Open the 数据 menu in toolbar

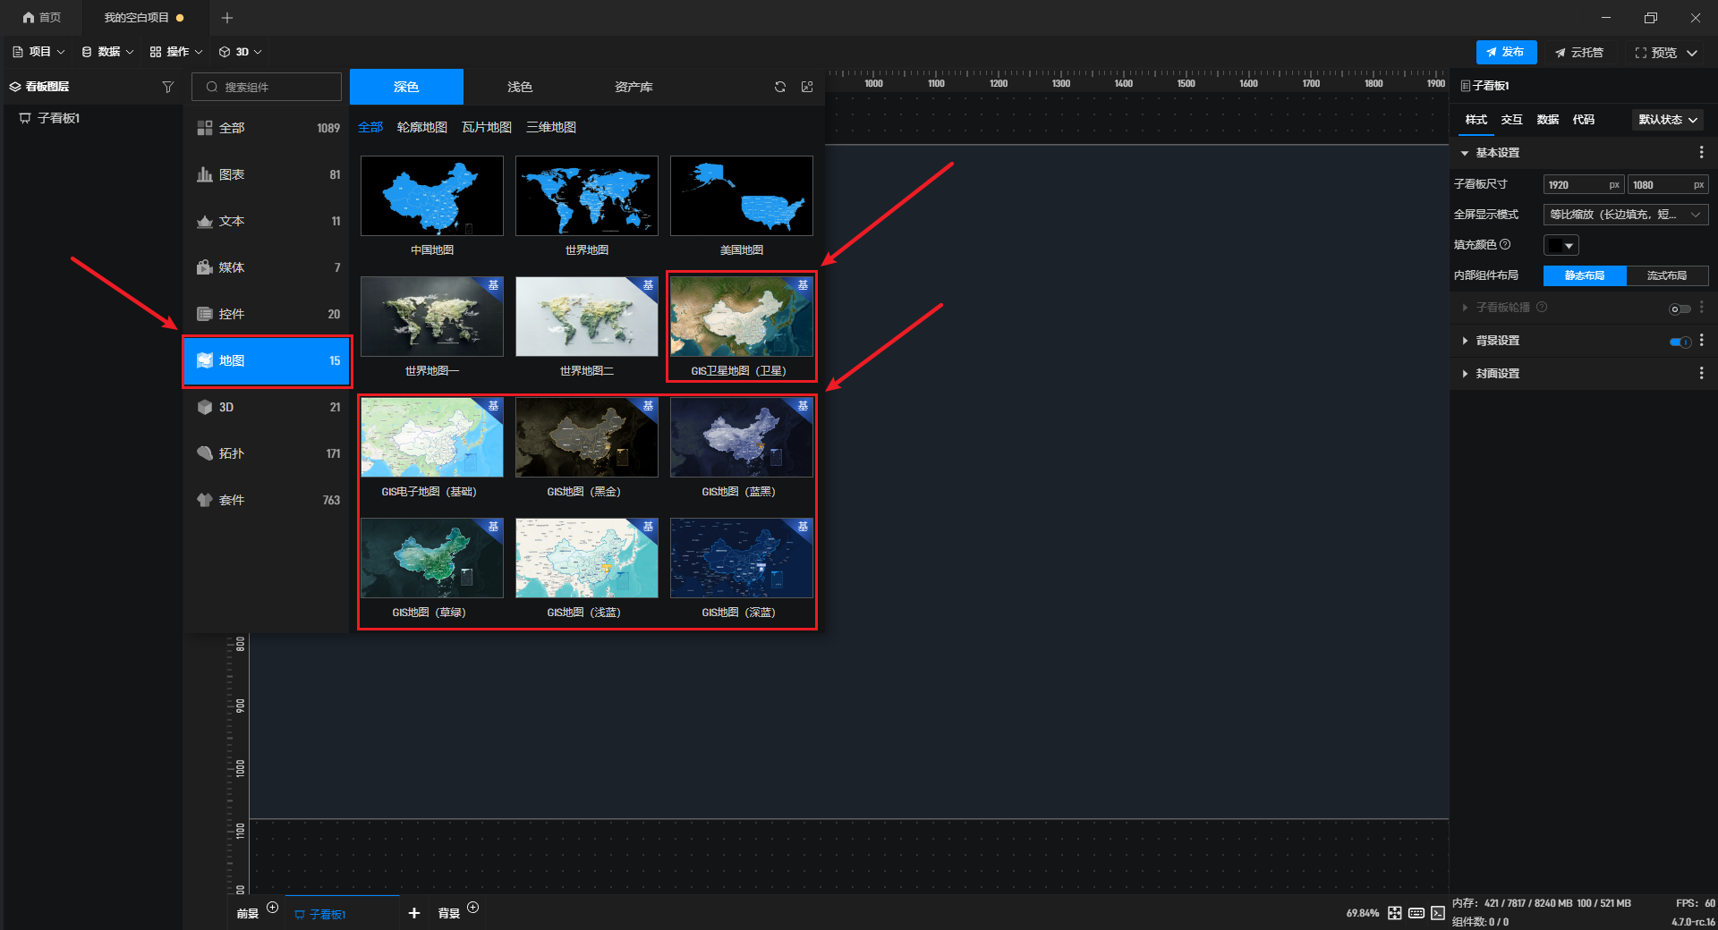click(x=107, y=52)
